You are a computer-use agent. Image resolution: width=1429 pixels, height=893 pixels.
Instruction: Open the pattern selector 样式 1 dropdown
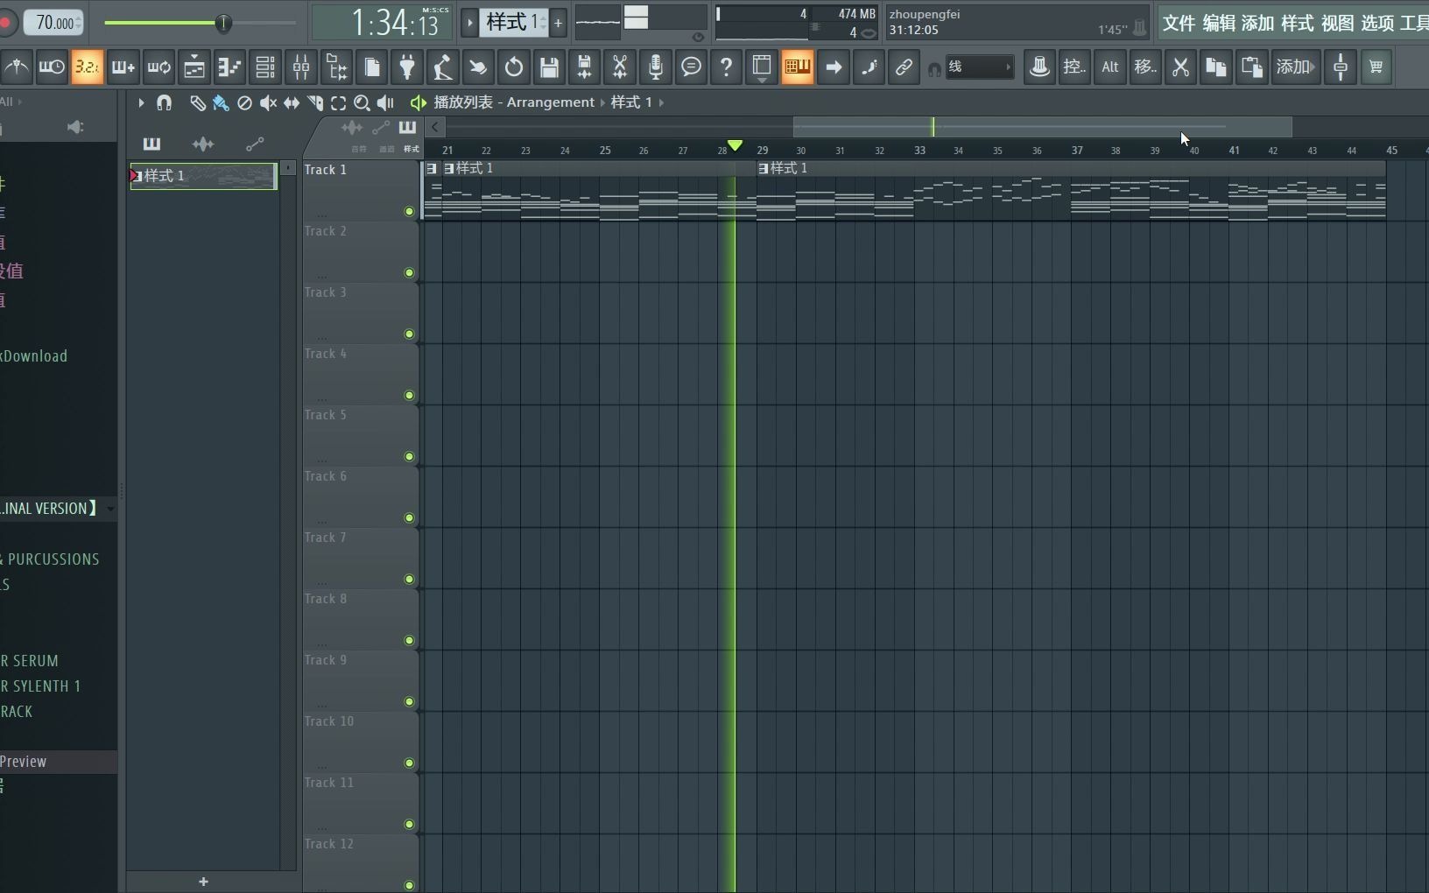coord(515,23)
